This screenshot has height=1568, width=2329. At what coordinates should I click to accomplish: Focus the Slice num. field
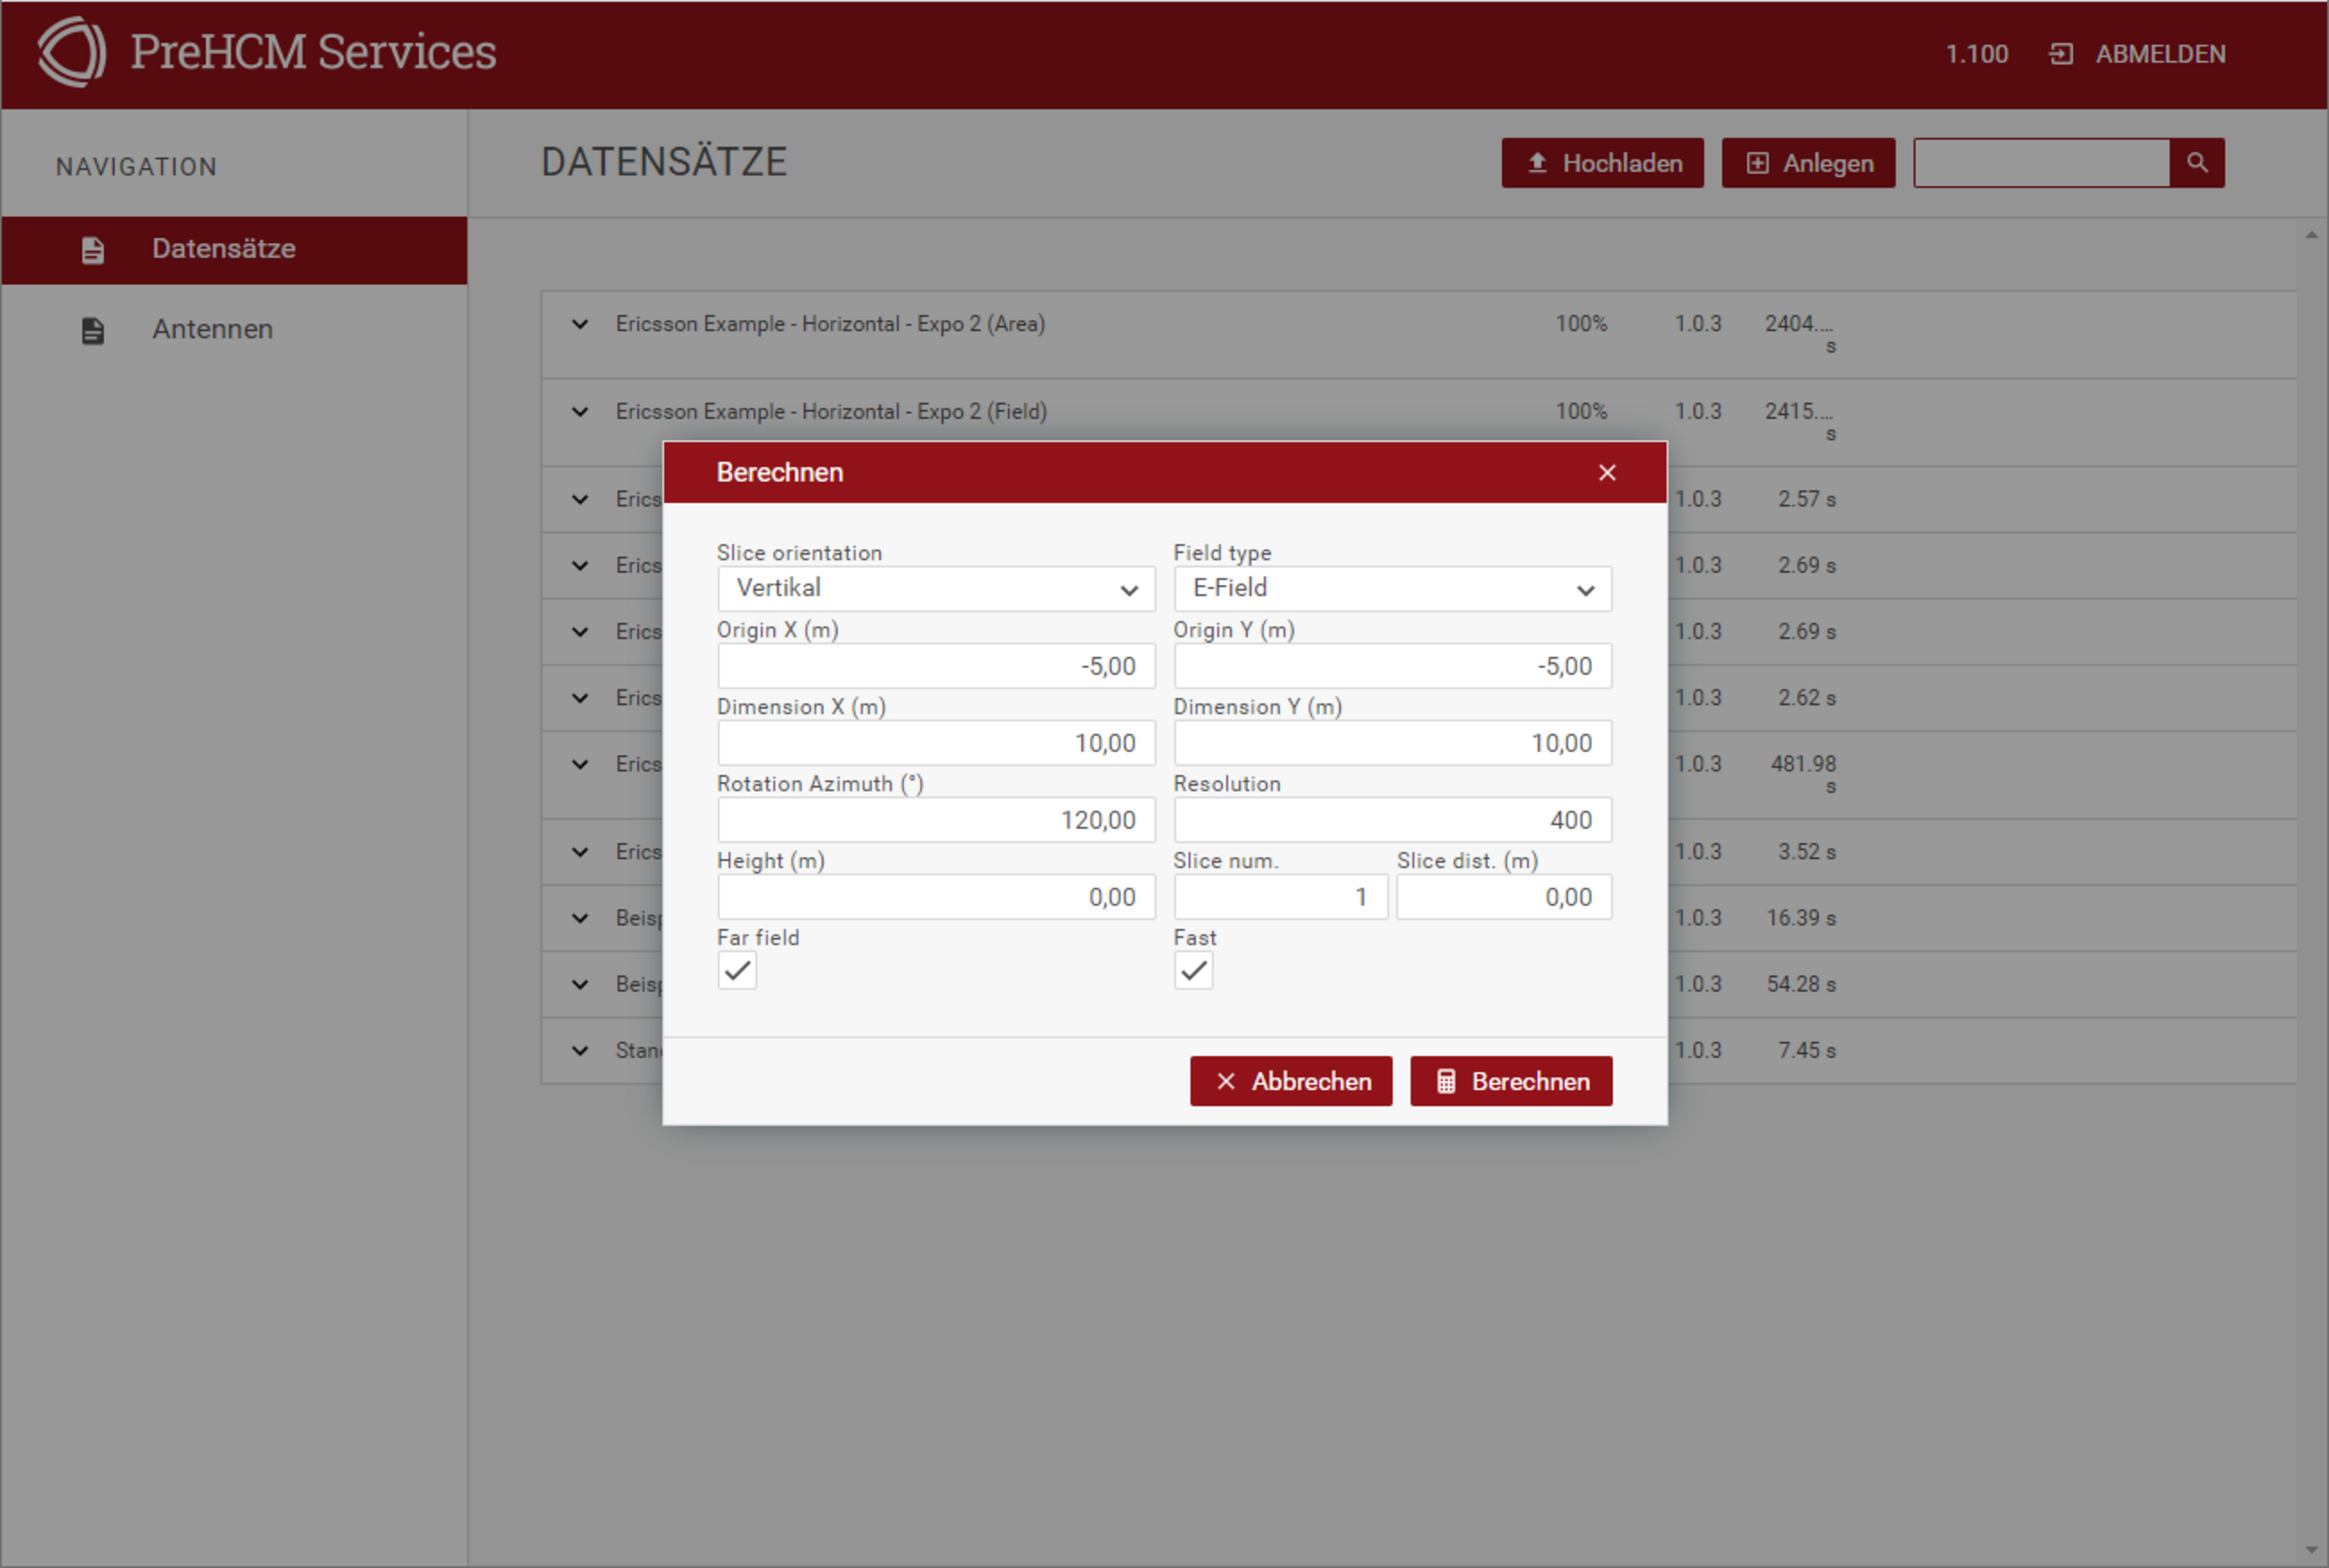pyautogui.click(x=1281, y=897)
